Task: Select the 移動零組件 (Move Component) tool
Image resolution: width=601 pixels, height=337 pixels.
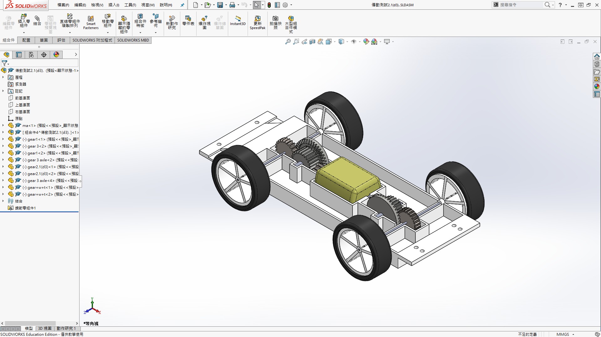Action: click(108, 20)
